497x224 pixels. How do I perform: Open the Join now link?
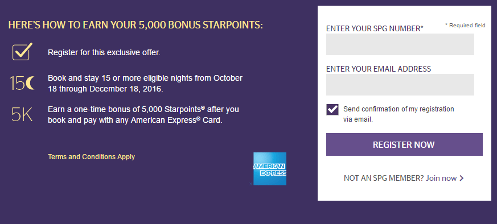(441, 178)
